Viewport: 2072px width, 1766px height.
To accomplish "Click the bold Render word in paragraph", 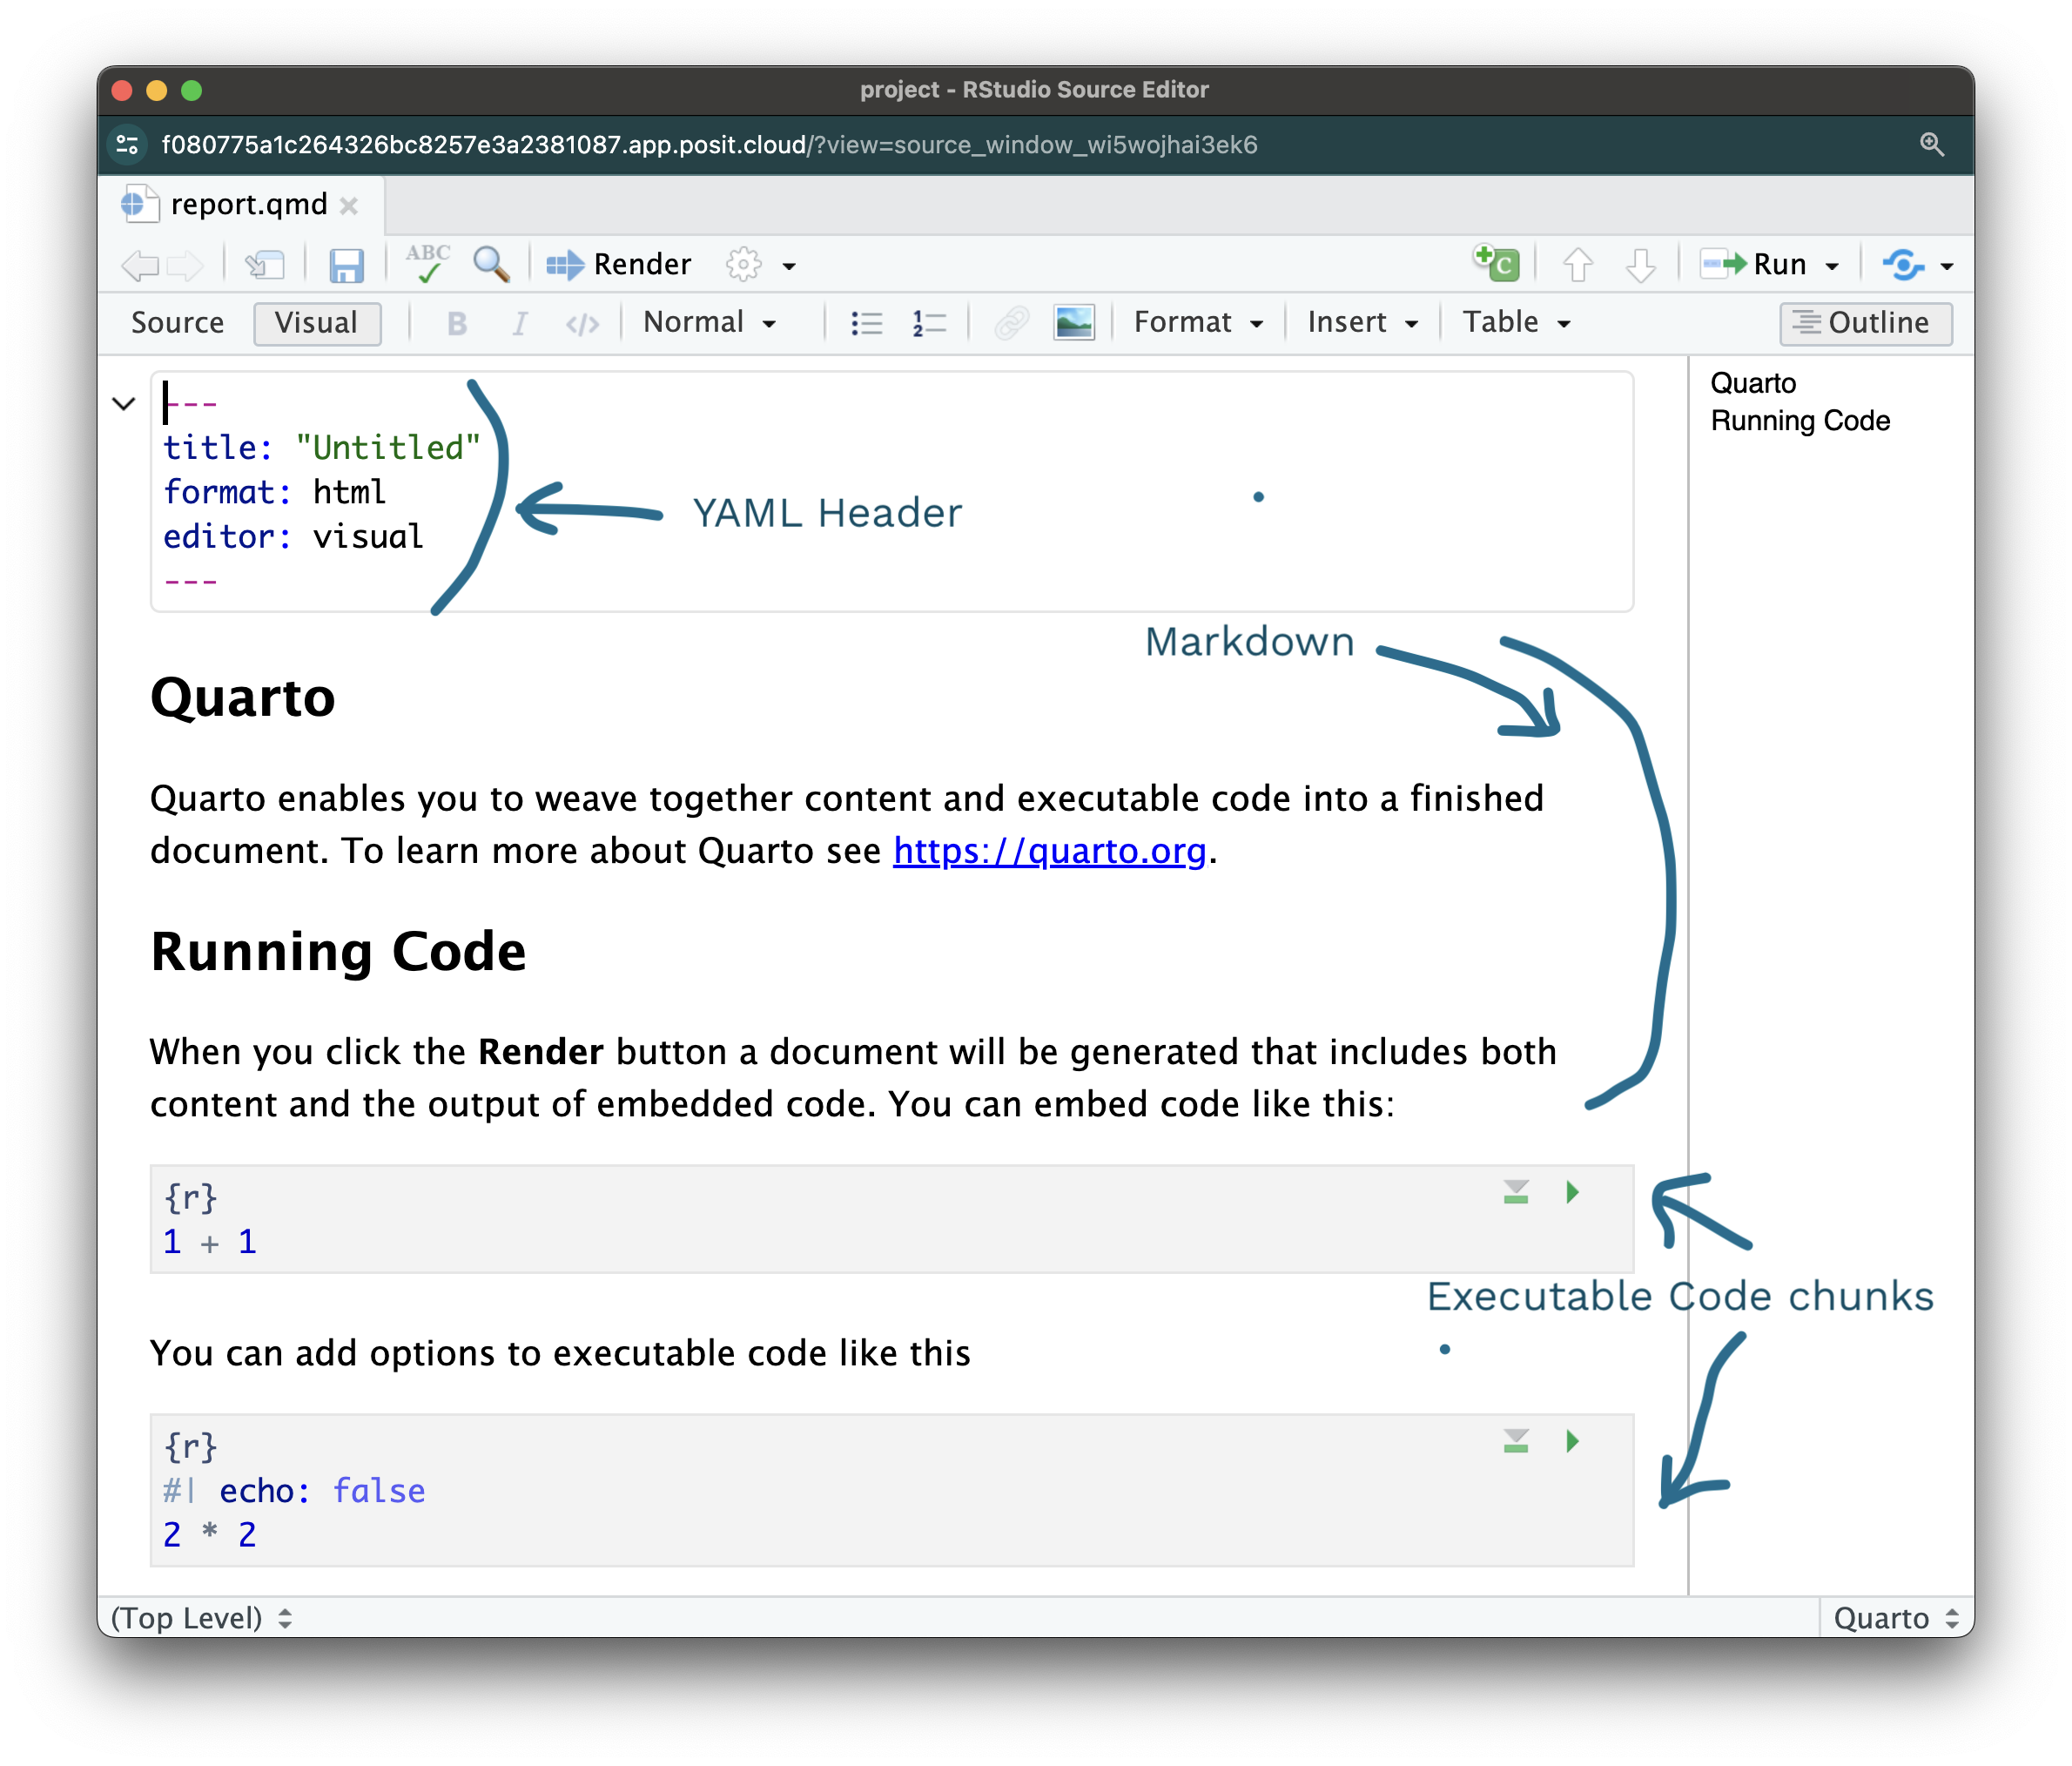I will (x=540, y=1052).
